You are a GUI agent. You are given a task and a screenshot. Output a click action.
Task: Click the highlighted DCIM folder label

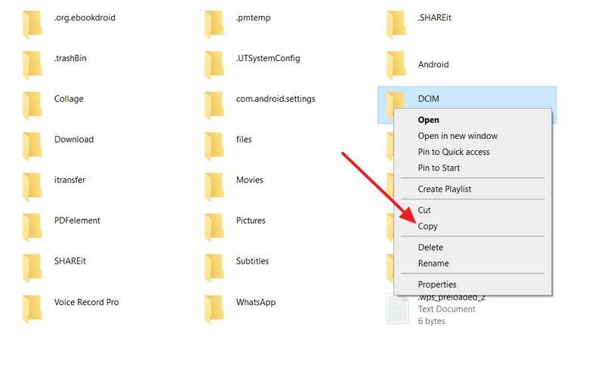pyautogui.click(x=428, y=99)
